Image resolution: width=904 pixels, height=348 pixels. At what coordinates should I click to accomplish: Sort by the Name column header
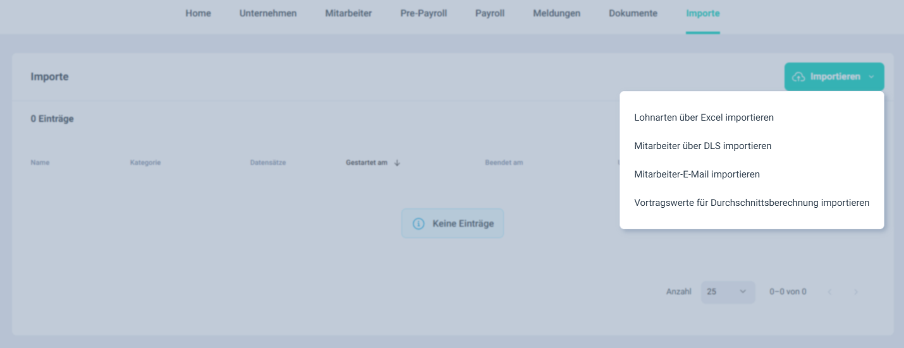pos(40,163)
